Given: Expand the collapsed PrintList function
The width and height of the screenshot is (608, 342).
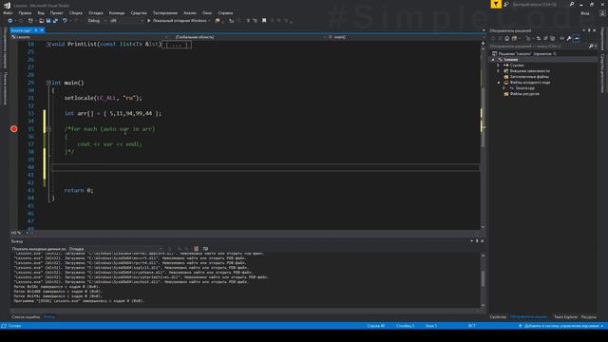Looking at the screenshot, I should (x=48, y=45).
